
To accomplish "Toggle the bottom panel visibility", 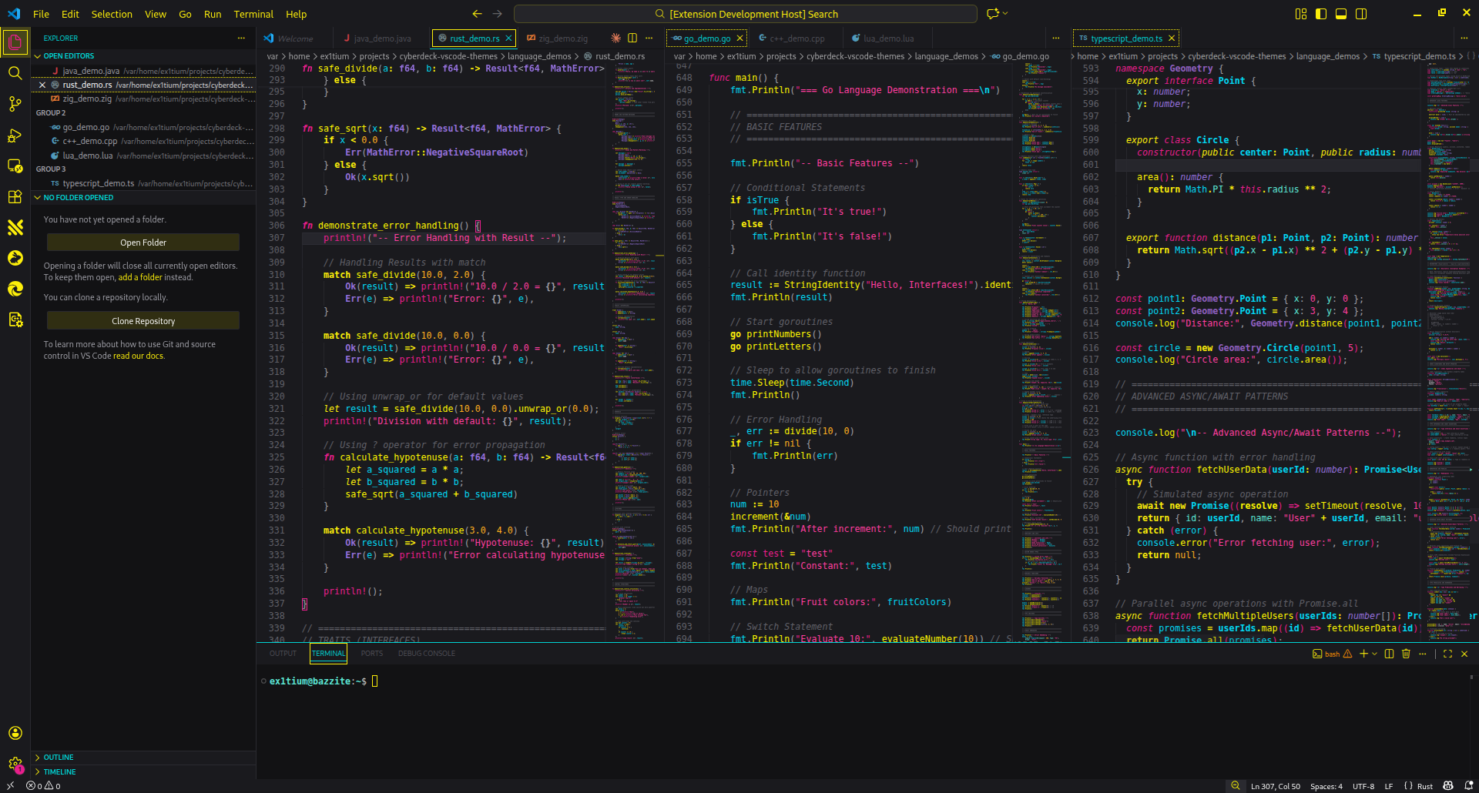I will coord(1342,14).
